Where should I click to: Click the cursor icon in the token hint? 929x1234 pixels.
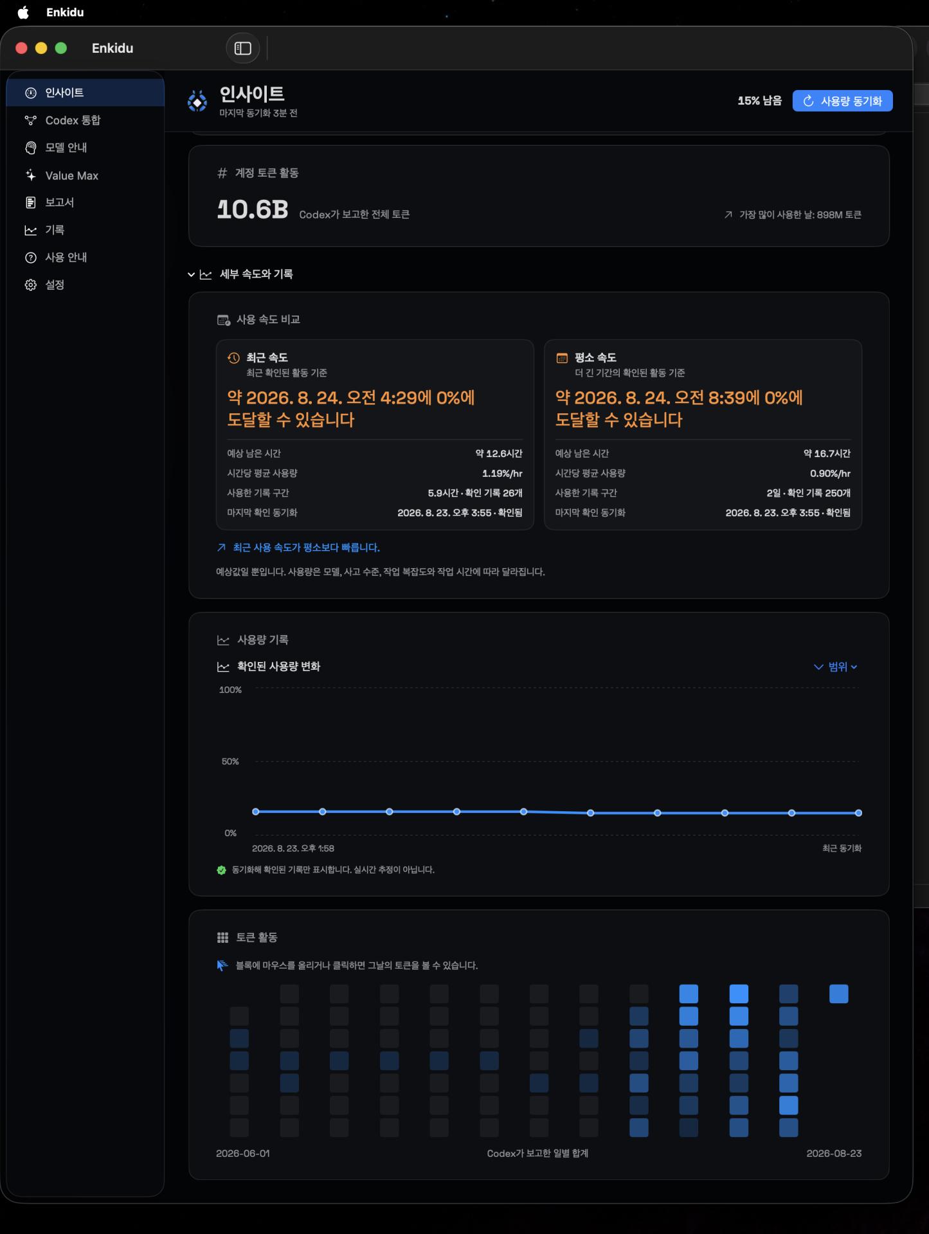222,965
